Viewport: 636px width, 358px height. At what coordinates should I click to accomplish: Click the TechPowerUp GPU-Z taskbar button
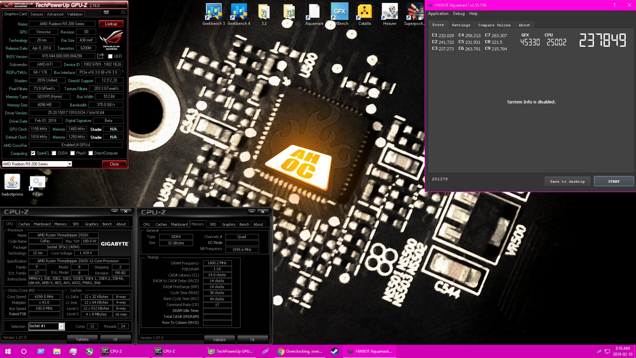click(x=231, y=351)
